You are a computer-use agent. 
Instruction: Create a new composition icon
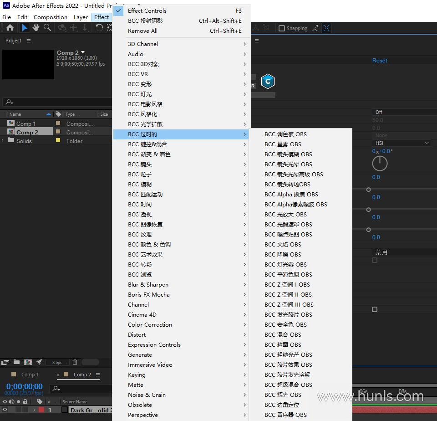click(x=28, y=362)
